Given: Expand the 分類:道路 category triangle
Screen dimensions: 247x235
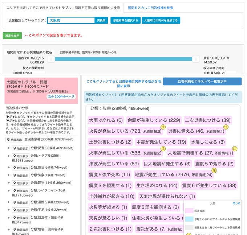Looking at the screenshot, I should pyautogui.click(x=9, y=202).
